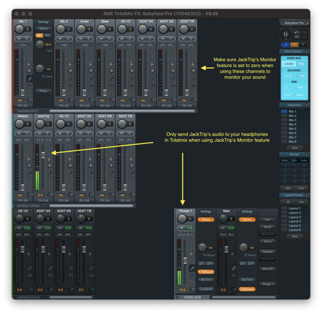
Task: Toggle Talkback in Phones 1 settings
Action: coord(206,271)
